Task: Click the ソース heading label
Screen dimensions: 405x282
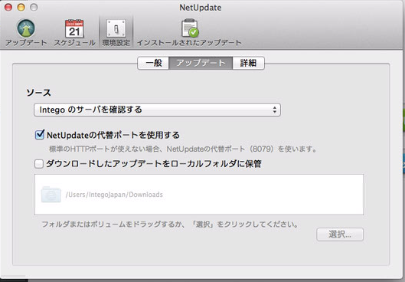Action: pos(39,93)
